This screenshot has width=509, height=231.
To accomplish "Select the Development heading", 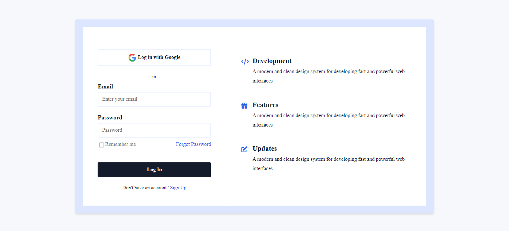I will [x=272, y=61].
